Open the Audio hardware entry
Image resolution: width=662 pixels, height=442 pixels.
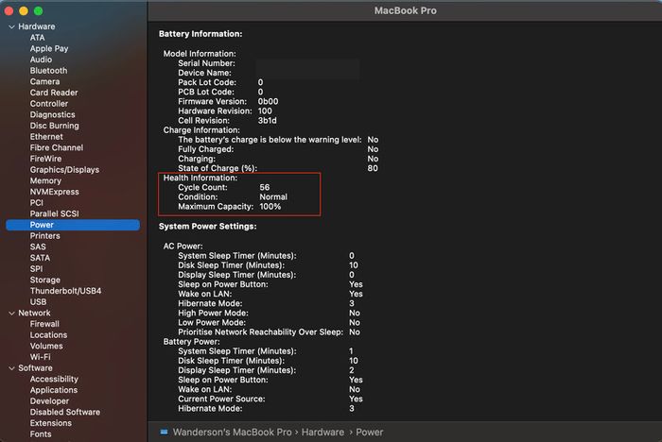click(x=41, y=59)
